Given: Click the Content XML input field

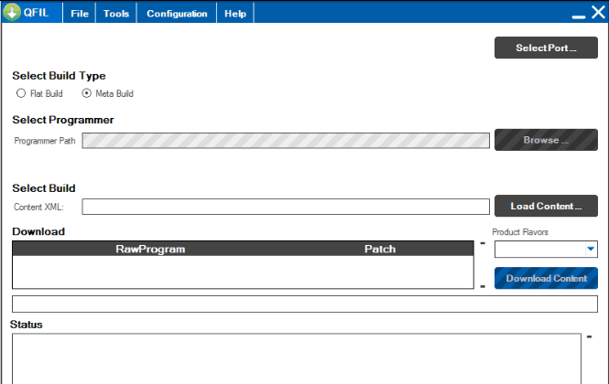Looking at the screenshot, I should 286,207.
